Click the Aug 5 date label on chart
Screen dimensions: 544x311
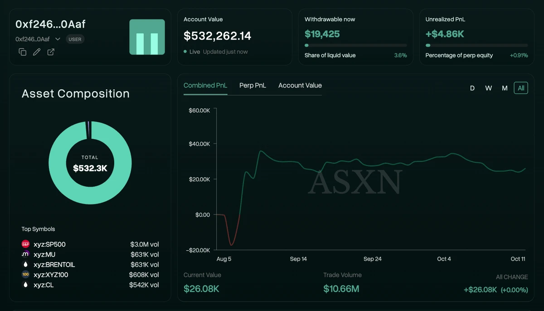pos(223,259)
